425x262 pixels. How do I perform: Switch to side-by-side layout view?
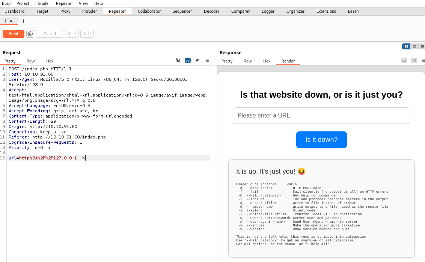click(x=406, y=46)
